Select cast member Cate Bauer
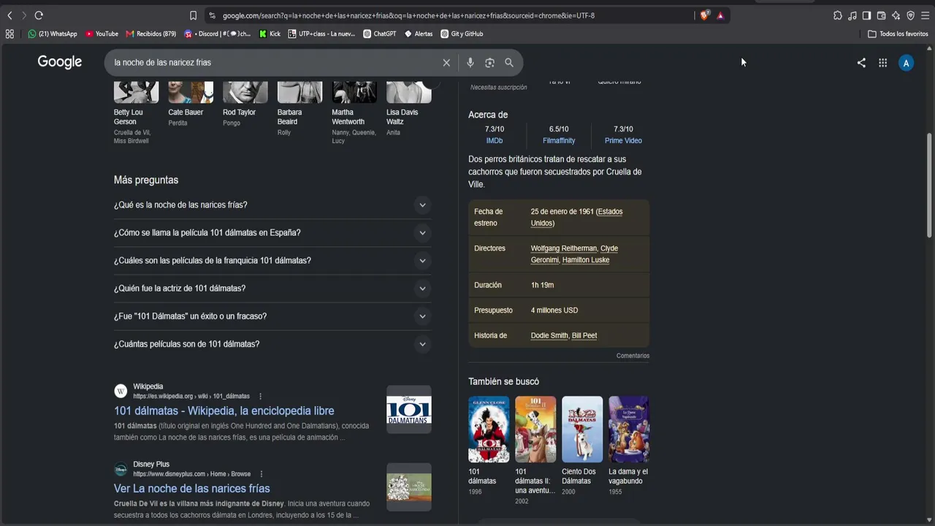Viewport: 935px width, 526px height. tap(191, 104)
